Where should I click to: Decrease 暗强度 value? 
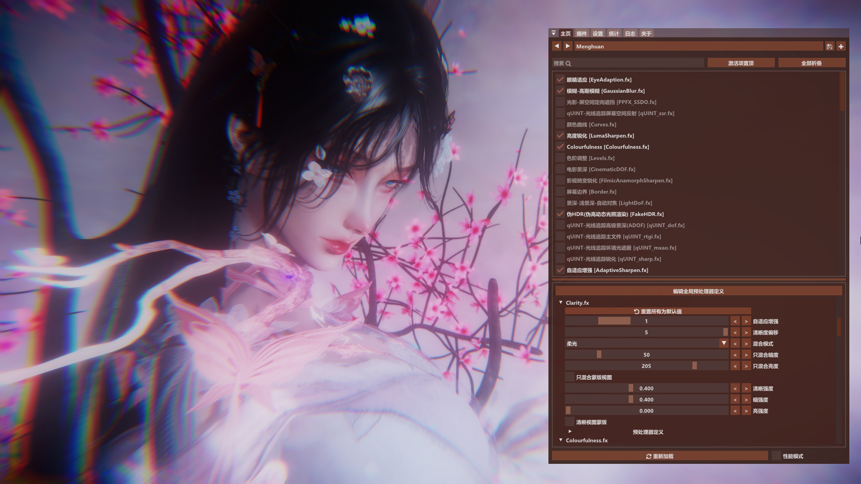click(735, 400)
